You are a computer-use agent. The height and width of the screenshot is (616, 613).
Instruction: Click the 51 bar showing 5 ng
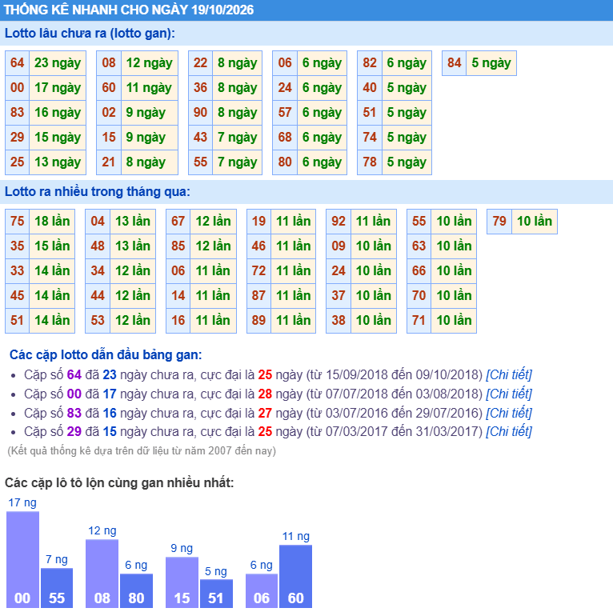tap(216, 594)
